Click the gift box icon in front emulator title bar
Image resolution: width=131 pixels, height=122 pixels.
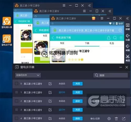(x=94, y=18)
